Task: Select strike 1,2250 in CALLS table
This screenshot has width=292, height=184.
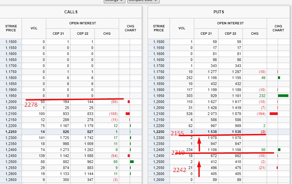Action: 11,132
